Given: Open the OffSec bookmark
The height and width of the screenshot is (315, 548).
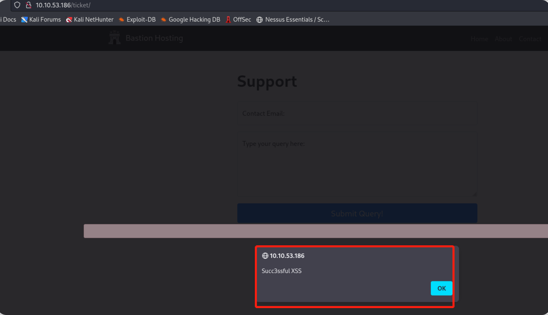Looking at the screenshot, I should [x=238, y=20].
